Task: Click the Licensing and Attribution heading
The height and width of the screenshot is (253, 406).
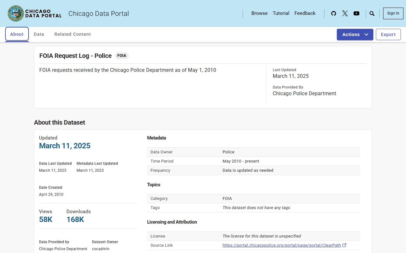Action: (x=172, y=222)
